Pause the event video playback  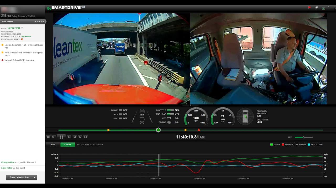pyautogui.click(x=61, y=137)
